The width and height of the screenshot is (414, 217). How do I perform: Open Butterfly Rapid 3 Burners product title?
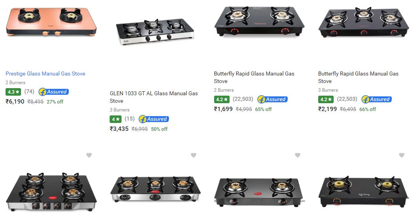point(358,77)
